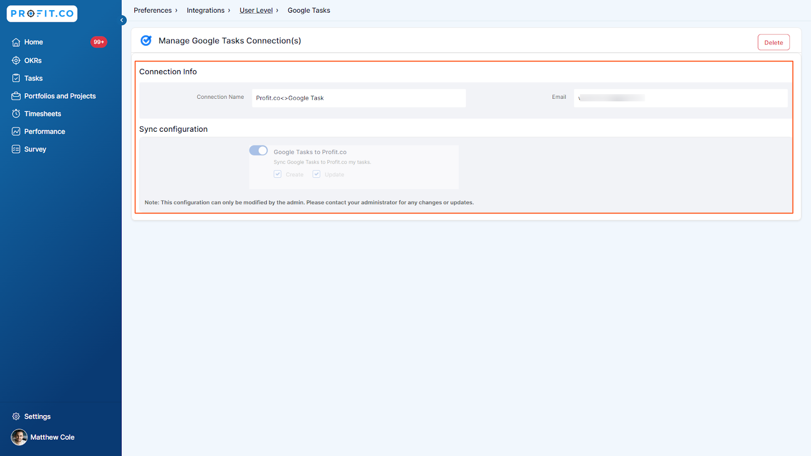Click the Portfolios and Projects briefcase icon
Image resolution: width=811 pixels, height=456 pixels.
coord(16,96)
